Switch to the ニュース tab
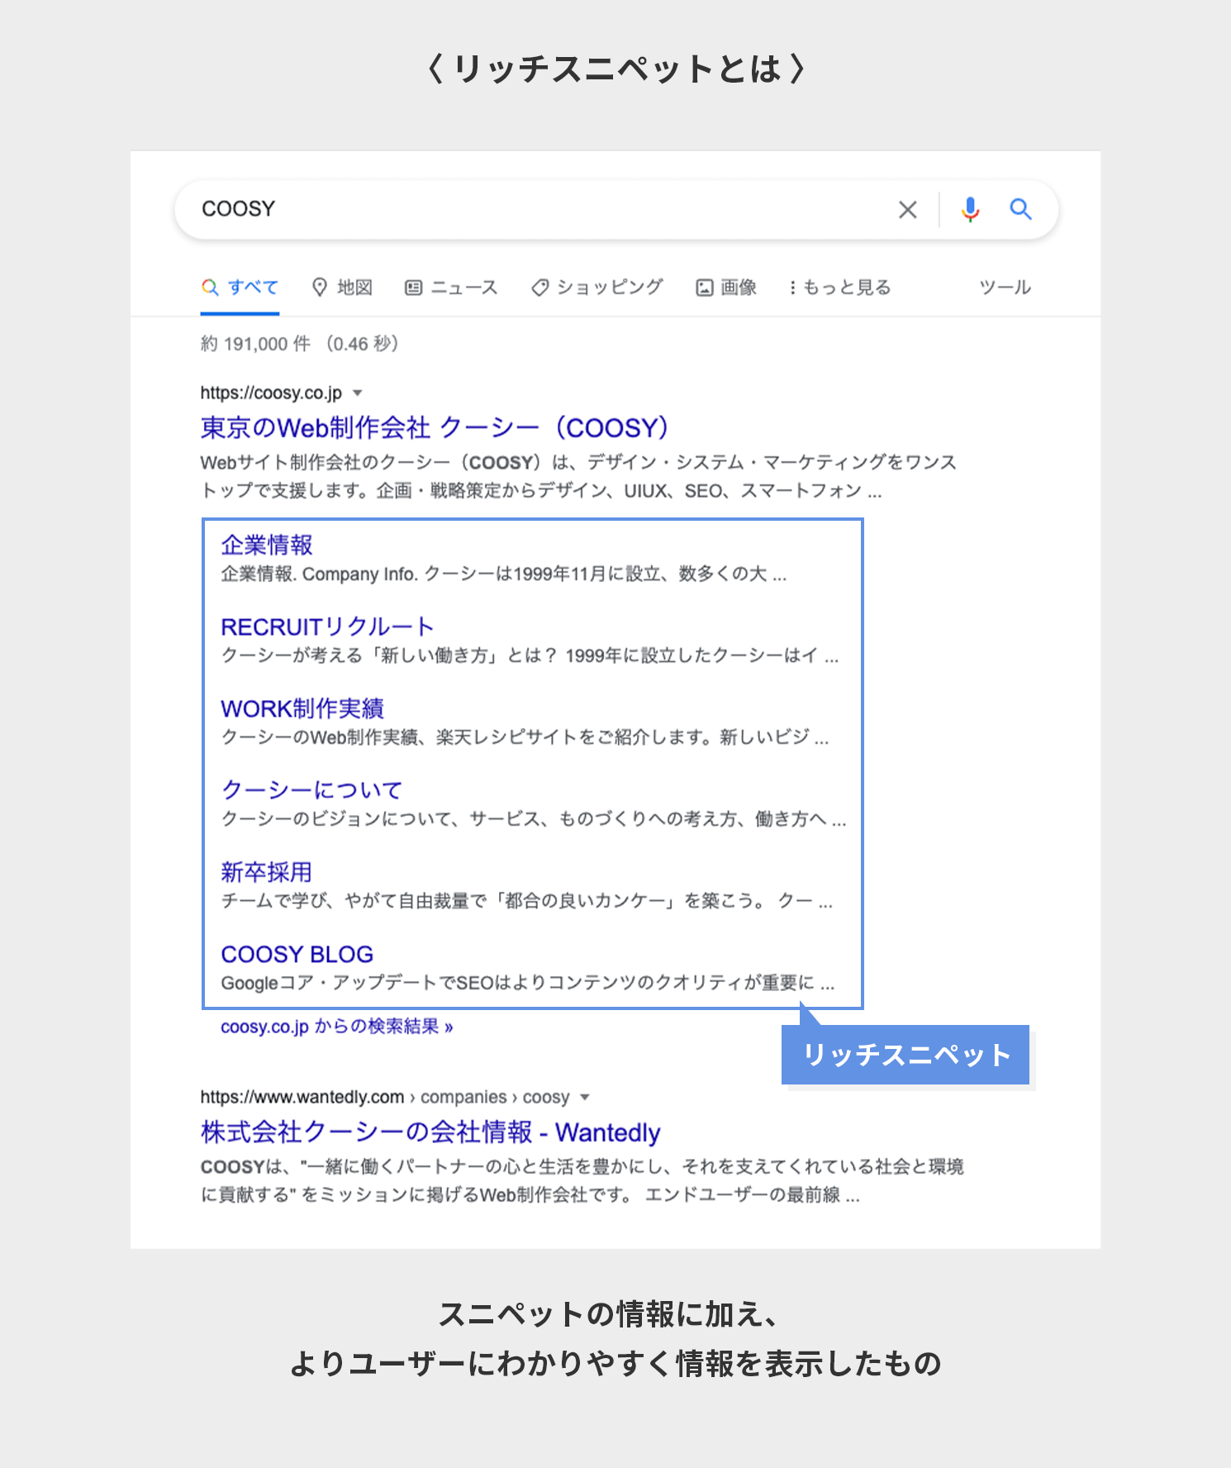Image resolution: width=1231 pixels, height=1468 pixels. click(451, 288)
